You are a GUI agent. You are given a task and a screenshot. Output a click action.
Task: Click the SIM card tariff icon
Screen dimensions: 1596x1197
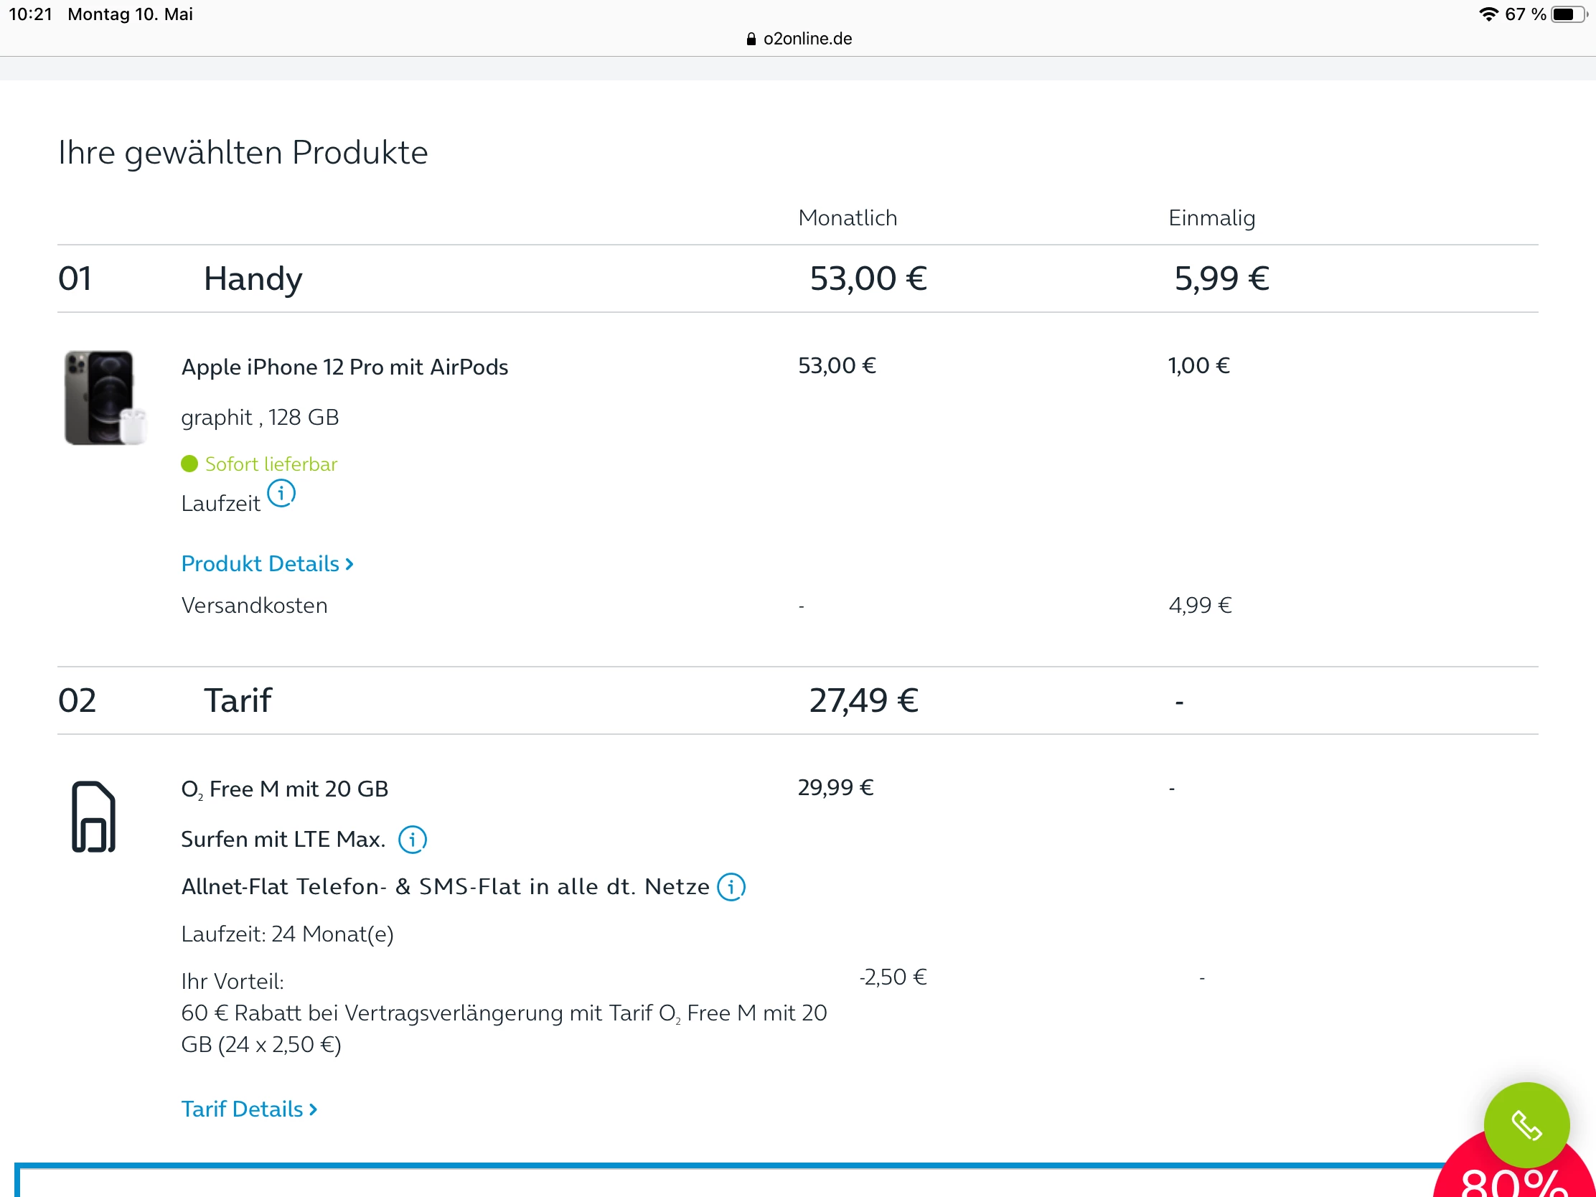pyautogui.click(x=94, y=817)
